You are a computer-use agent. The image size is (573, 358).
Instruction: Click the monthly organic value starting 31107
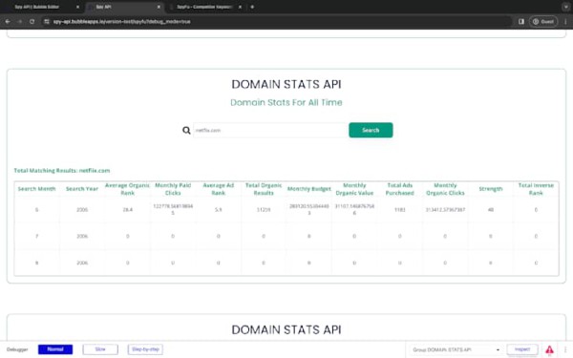(x=354, y=209)
